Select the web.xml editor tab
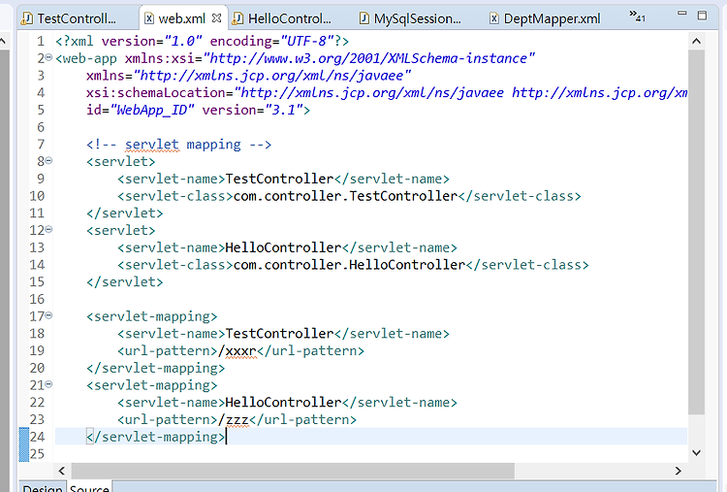727x492 pixels. coord(182,18)
